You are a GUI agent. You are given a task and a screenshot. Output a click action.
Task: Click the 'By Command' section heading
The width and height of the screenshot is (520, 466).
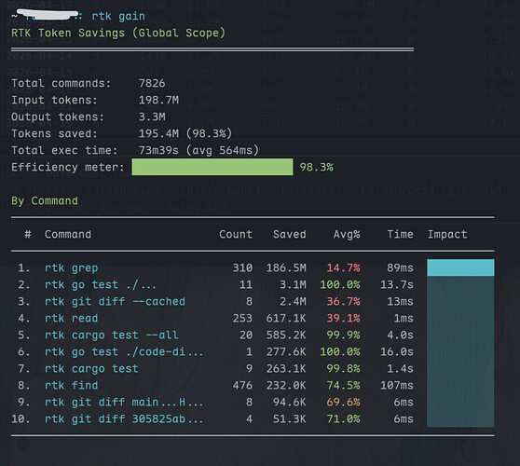pyautogui.click(x=45, y=200)
